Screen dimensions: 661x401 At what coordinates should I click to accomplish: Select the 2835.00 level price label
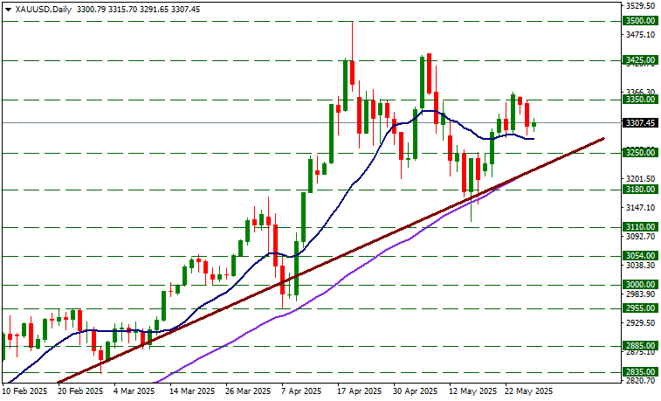639,372
